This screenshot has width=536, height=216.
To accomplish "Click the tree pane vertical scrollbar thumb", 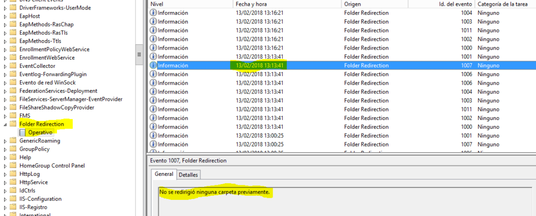I will [x=139, y=54].
